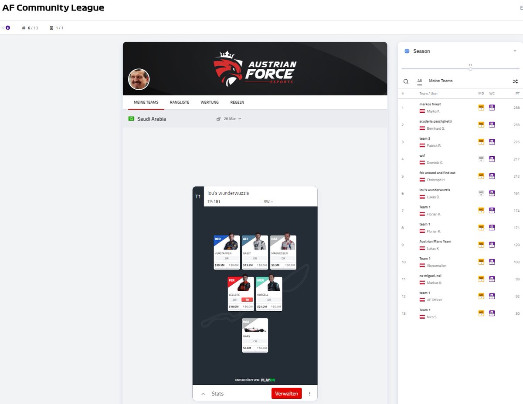Click the grey MD chip for wtf
Viewport: 523px width, 404px height.
tap(481, 159)
